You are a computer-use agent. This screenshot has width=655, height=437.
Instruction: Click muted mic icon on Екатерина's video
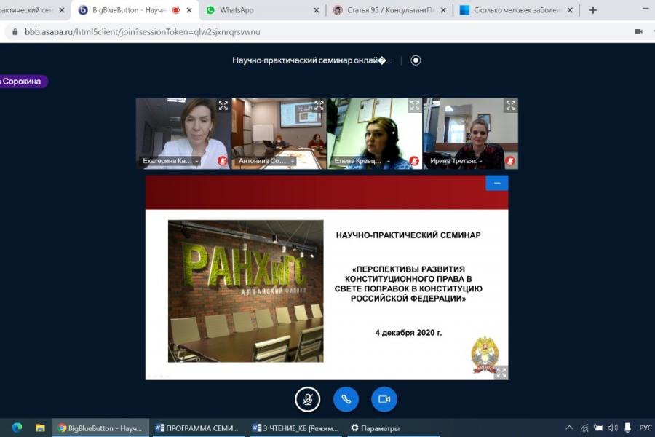tap(222, 160)
